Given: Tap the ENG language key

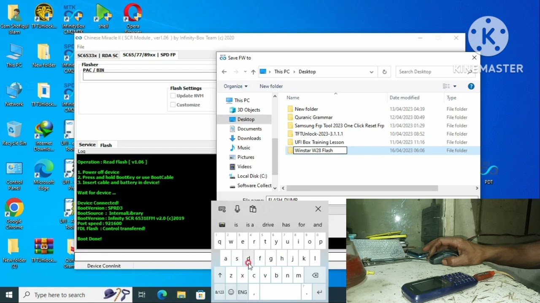Looking at the screenshot, I should point(242,292).
